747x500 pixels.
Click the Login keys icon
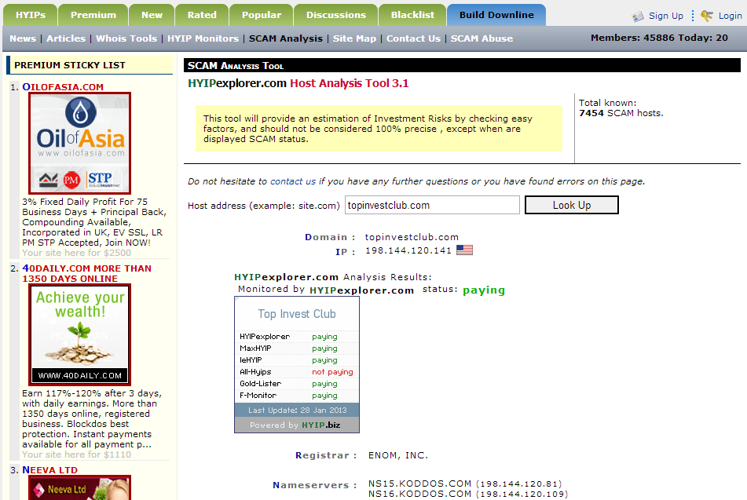(x=707, y=16)
